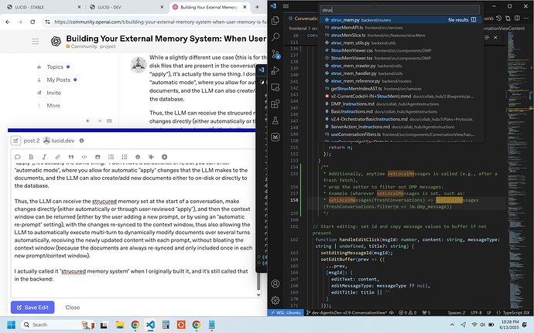Open the editor timeline history icon
Image resolution: width=534 pixels, height=333 pixels.
pyautogui.click(x=499, y=19)
